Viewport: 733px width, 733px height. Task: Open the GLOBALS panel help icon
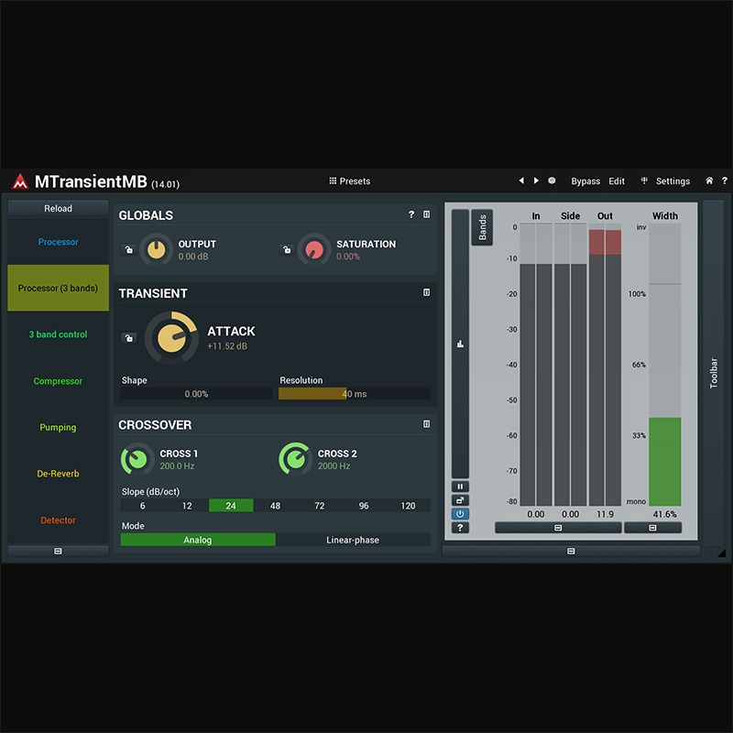tap(411, 214)
